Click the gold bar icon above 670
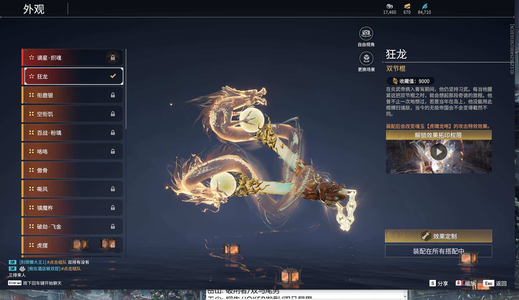 [407, 6]
